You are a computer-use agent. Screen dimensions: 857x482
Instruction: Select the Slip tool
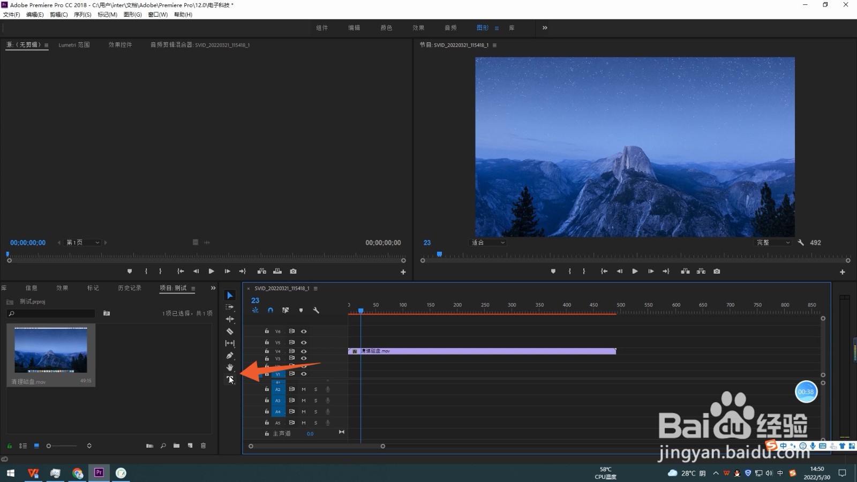click(230, 343)
